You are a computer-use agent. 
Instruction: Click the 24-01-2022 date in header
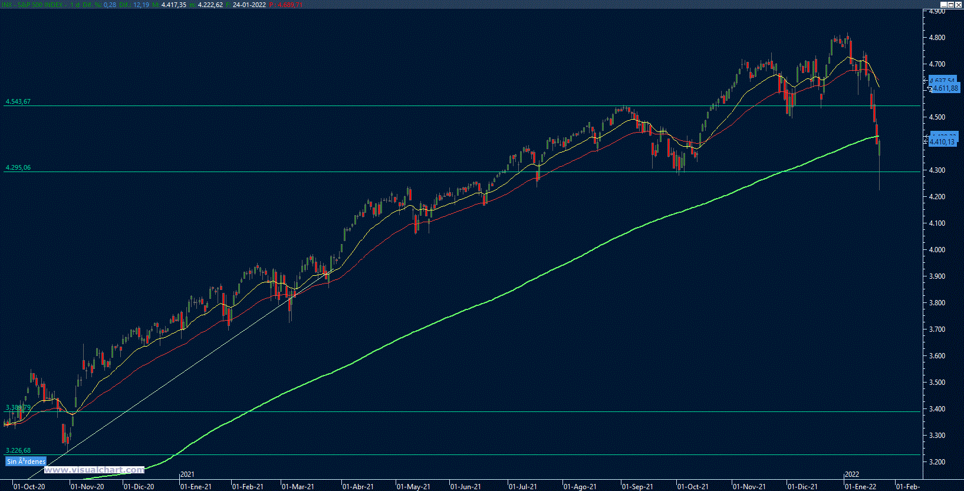tap(249, 5)
